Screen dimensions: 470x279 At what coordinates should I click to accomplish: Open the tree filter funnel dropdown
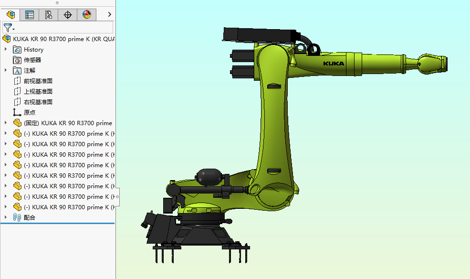click(x=9, y=28)
